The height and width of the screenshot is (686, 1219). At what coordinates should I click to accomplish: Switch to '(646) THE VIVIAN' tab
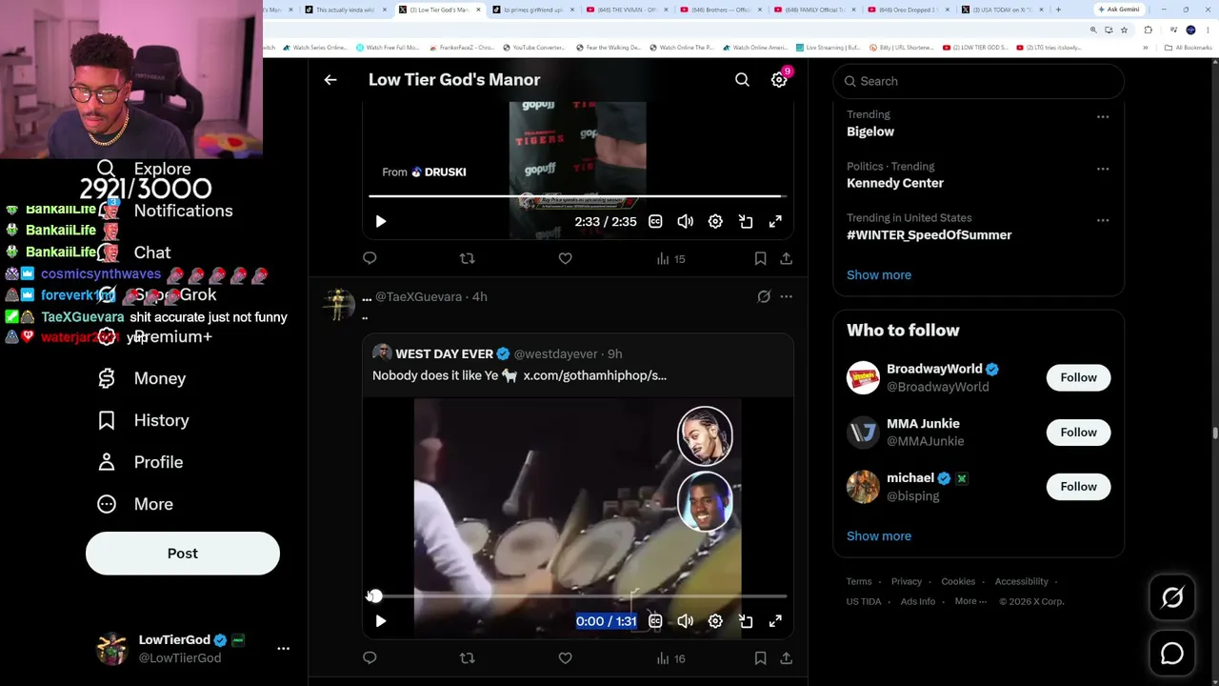[x=626, y=10]
